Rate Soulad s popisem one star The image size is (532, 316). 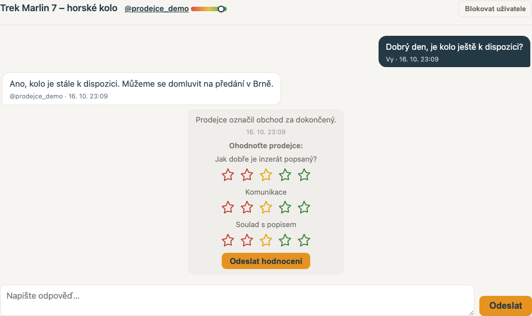[x=228, y=240]
